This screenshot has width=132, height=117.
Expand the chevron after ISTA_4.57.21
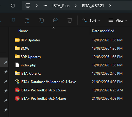(x=110, y=6)
